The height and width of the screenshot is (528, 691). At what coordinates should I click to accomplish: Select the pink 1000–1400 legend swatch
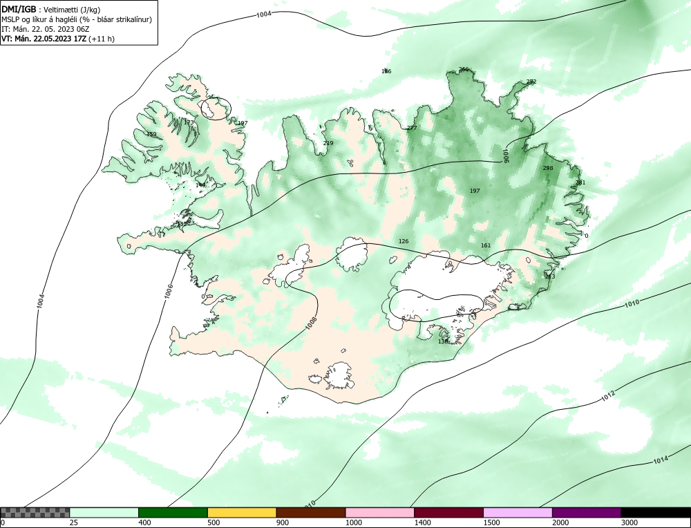380,513
